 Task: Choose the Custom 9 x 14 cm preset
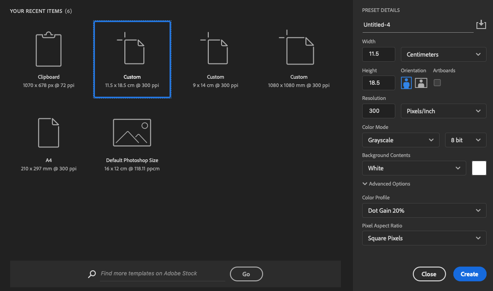pyautogui.click(x=215, y=50)
